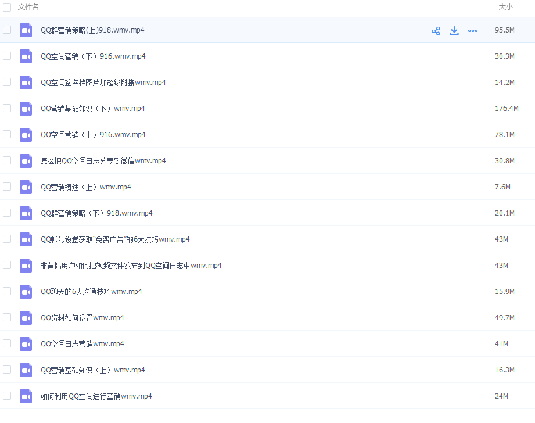Open file name QQ营销基础知识（上）wmv.mp4
The image size is (535, 423).
pos(93,370)
